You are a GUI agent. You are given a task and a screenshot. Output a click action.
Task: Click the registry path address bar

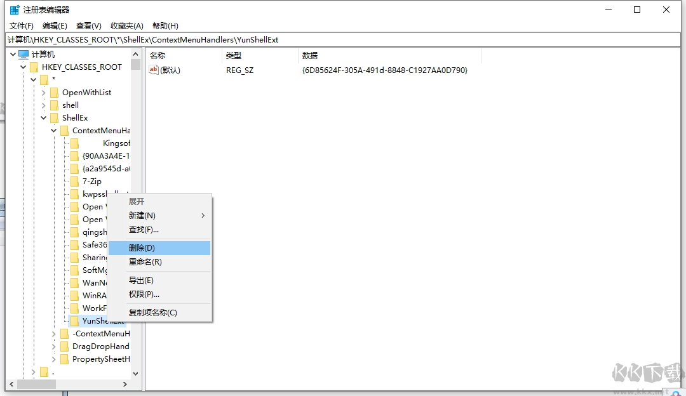click(343, 40)
